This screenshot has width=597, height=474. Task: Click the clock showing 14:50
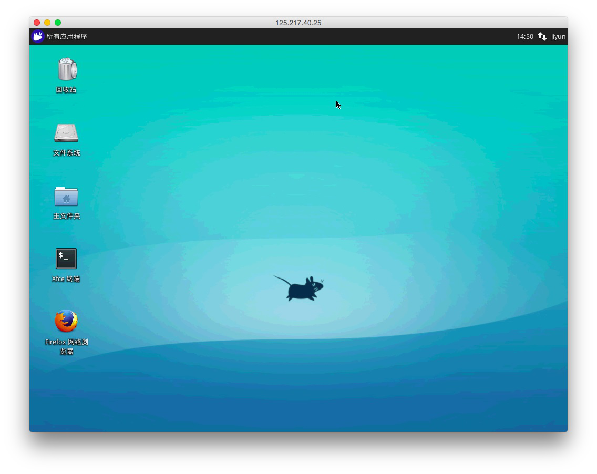(524, 36)
